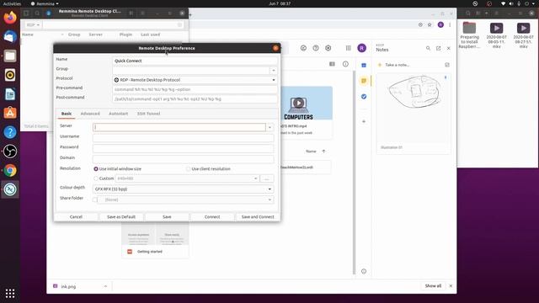Focus the Pre-command field
539x303 pixels.
coord(195,90)
